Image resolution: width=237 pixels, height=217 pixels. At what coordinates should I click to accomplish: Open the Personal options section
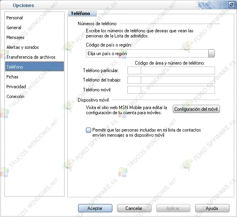pos(15,18)
